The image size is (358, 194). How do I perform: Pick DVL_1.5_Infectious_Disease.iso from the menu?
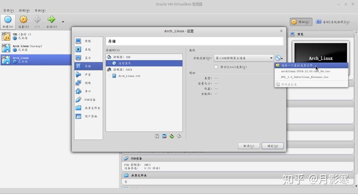coord(311,77)
